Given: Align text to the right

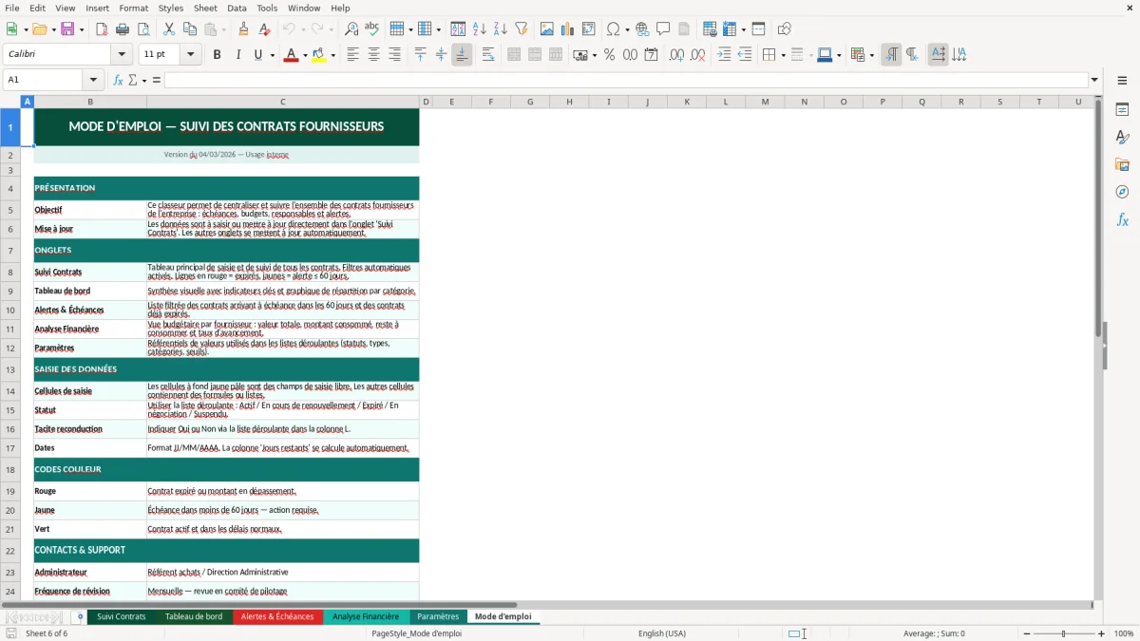Looking at the screenshot, I should (394, 55).
